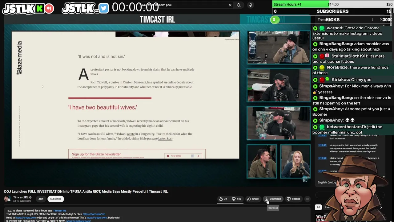Click the search box text field

click(x=184, y=5)
